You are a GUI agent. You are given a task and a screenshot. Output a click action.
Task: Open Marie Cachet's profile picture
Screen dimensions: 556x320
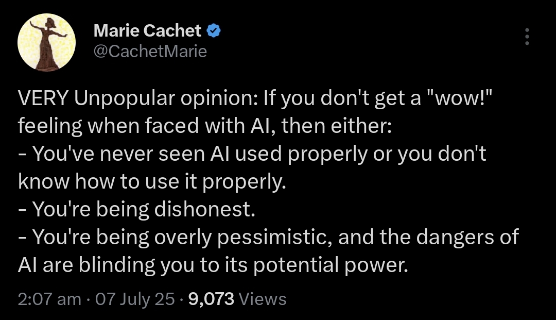pos(46,43)
